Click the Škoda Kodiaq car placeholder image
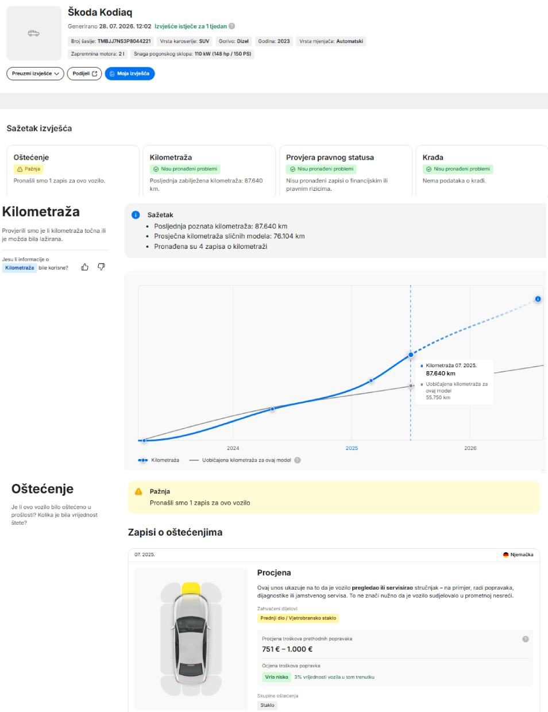 point(34,33)
